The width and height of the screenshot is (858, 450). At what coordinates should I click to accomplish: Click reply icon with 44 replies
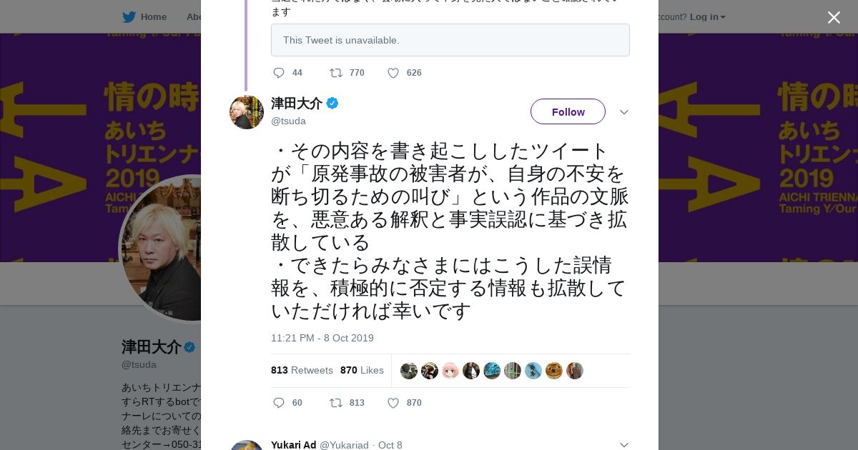(279, 73)
